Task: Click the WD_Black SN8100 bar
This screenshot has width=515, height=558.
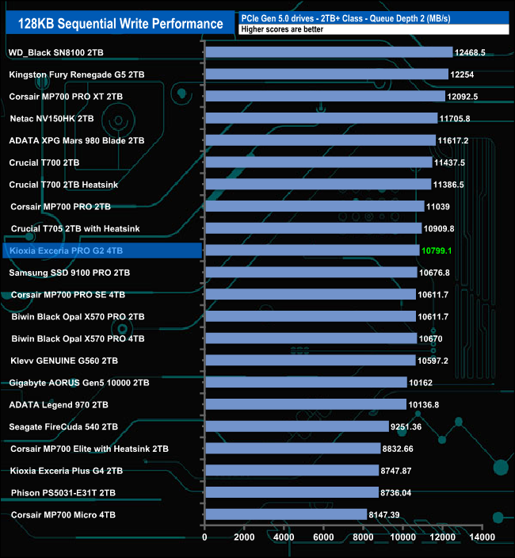Action: pos(330,52)
